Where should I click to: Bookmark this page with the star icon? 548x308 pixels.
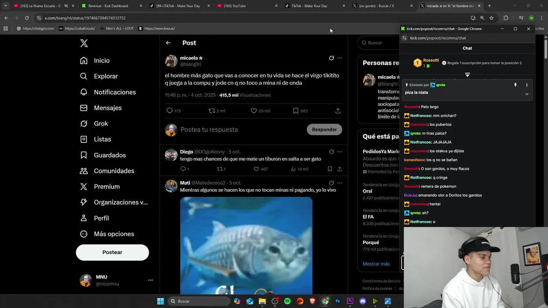(491, 18)
